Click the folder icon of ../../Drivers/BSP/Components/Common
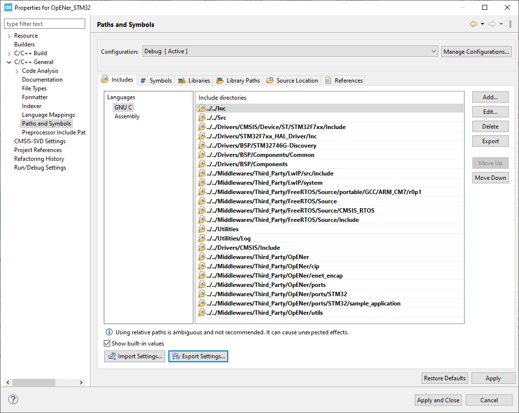 coord(202,154)
